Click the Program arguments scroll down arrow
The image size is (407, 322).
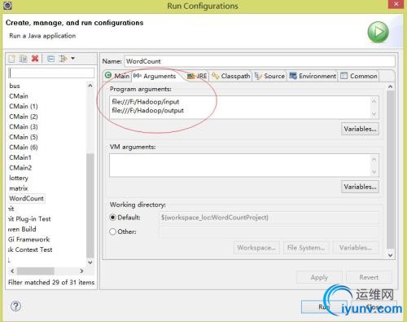(x=374, y=114)
